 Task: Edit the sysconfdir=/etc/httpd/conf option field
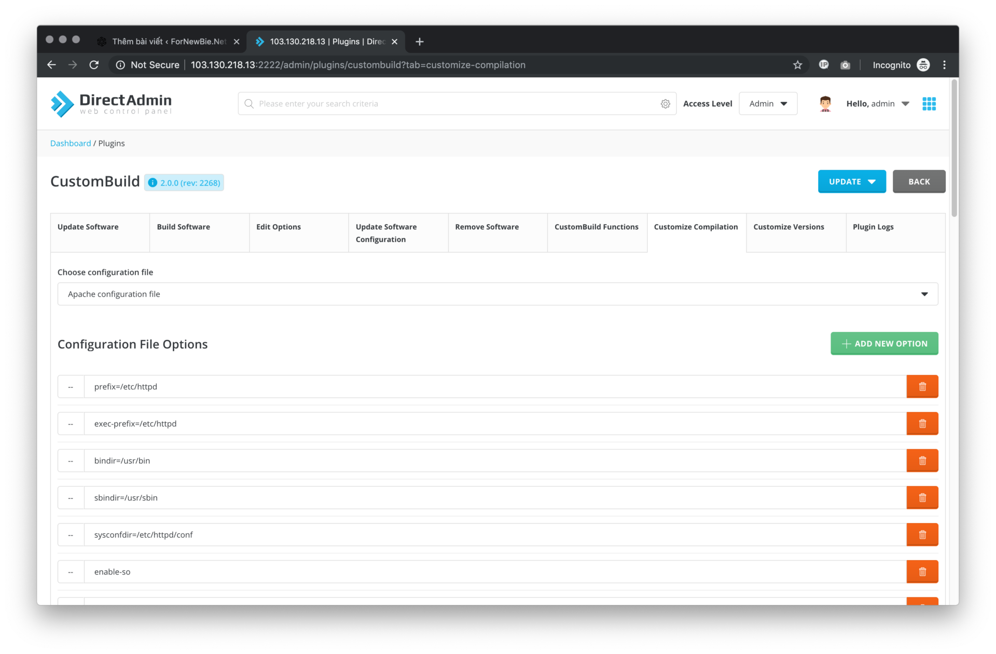click(495, 535)
